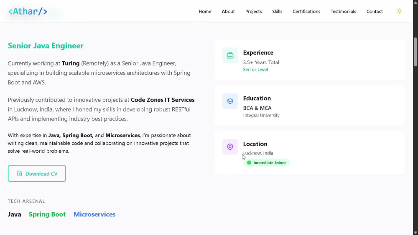Toggle the sun theme switch
Image resolution: width=418 pixels, height=235 pixels.
[x=399, y=11]
